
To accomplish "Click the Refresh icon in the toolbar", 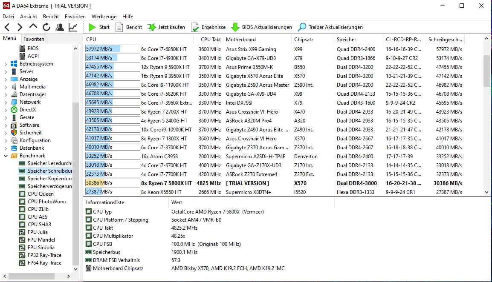I will tap(46, 27).
